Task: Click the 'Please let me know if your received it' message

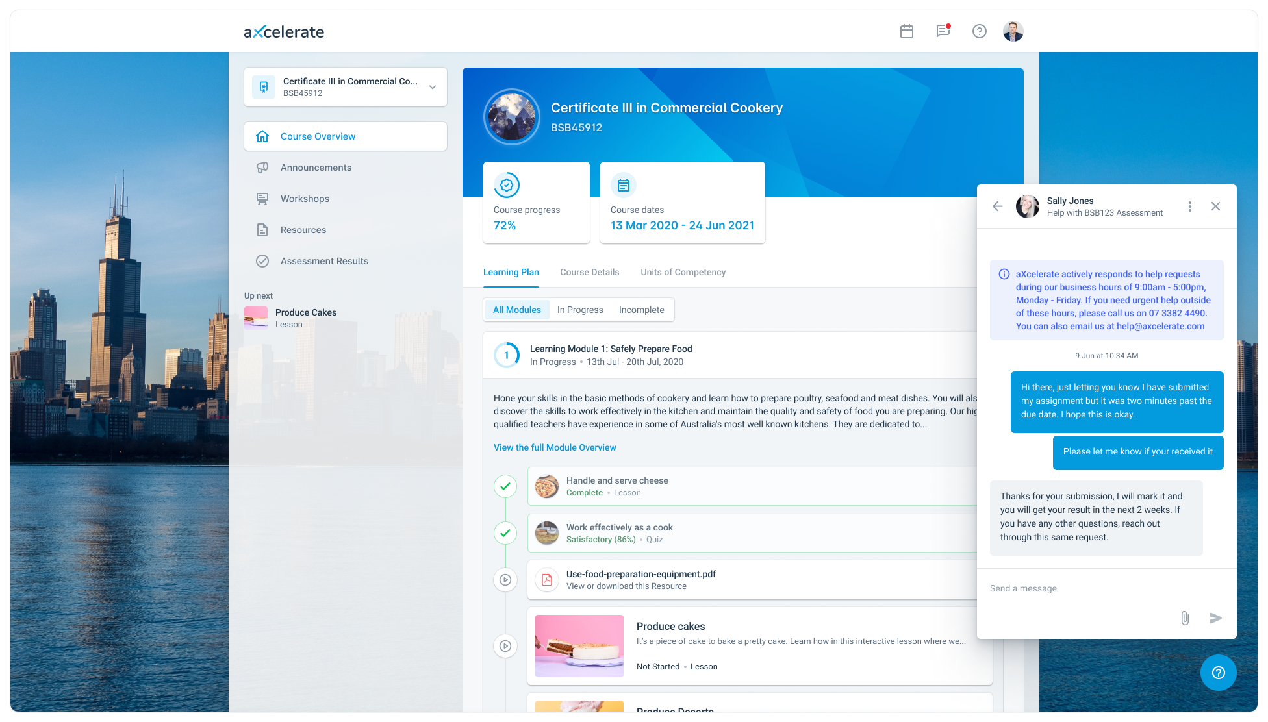Action: tap(1138, 452)
